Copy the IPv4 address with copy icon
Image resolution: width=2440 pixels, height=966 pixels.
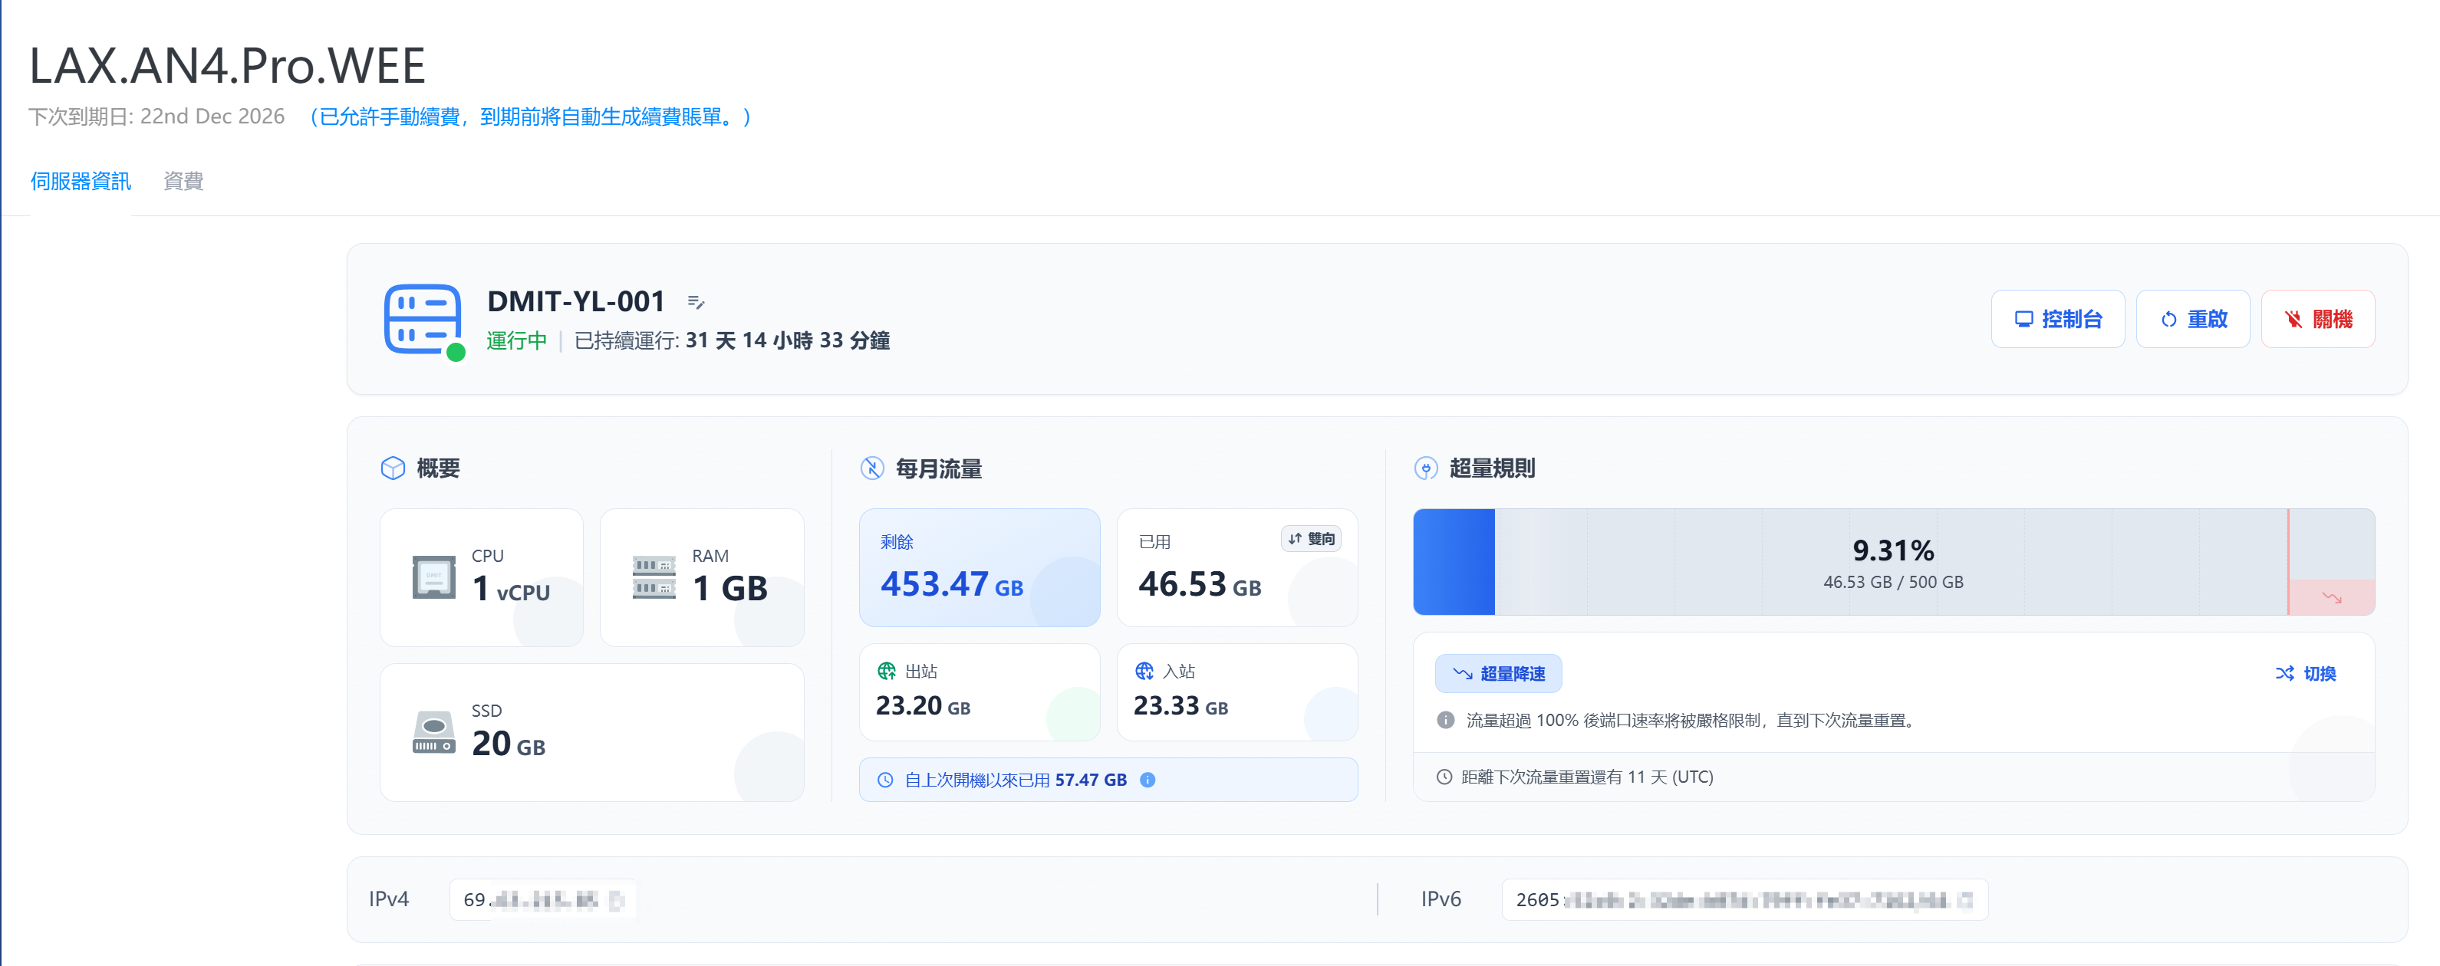617,900
